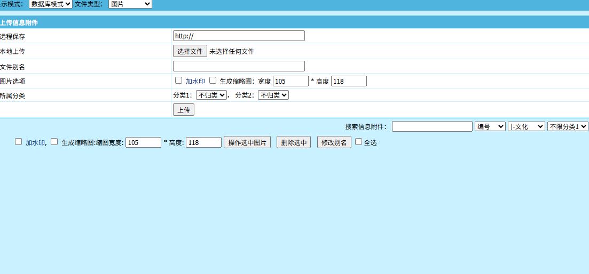Open the 文件类型 dropdown showing 图片
The height and width of the screenshot is (274, 589).
130,4
